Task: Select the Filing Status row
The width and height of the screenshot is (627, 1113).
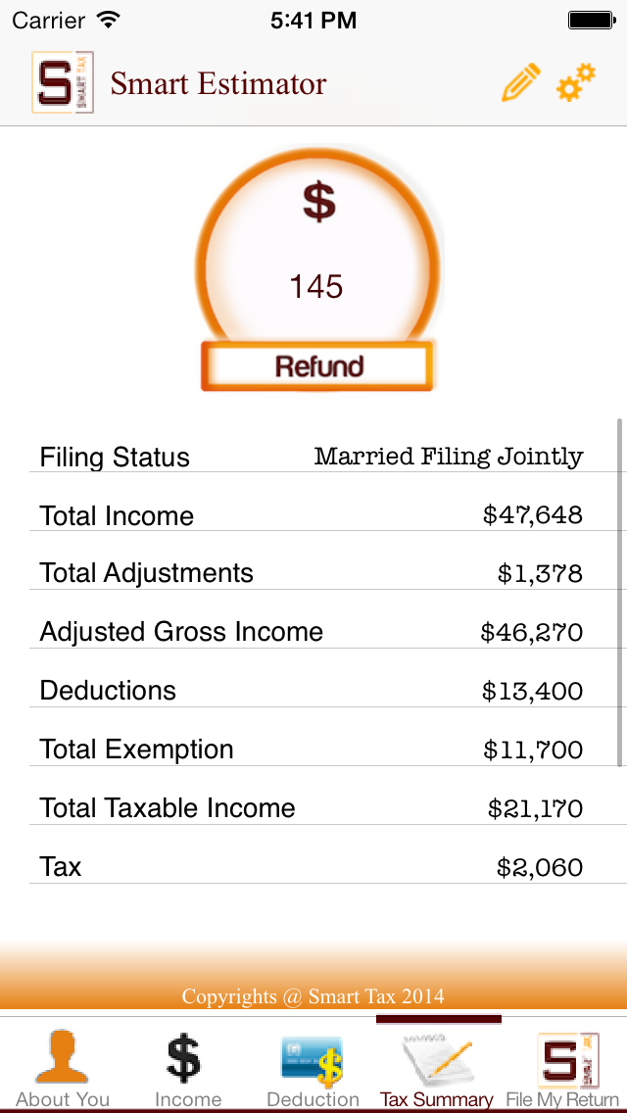Action: coord(313,457)
